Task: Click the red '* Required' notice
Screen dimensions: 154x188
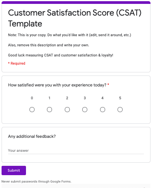Action: coord(17,63)
